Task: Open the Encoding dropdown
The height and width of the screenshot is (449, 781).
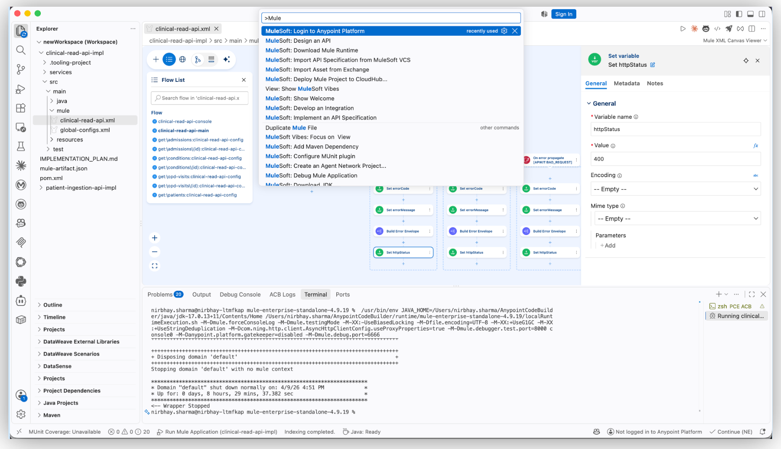Action: click(x=675, y=189)
